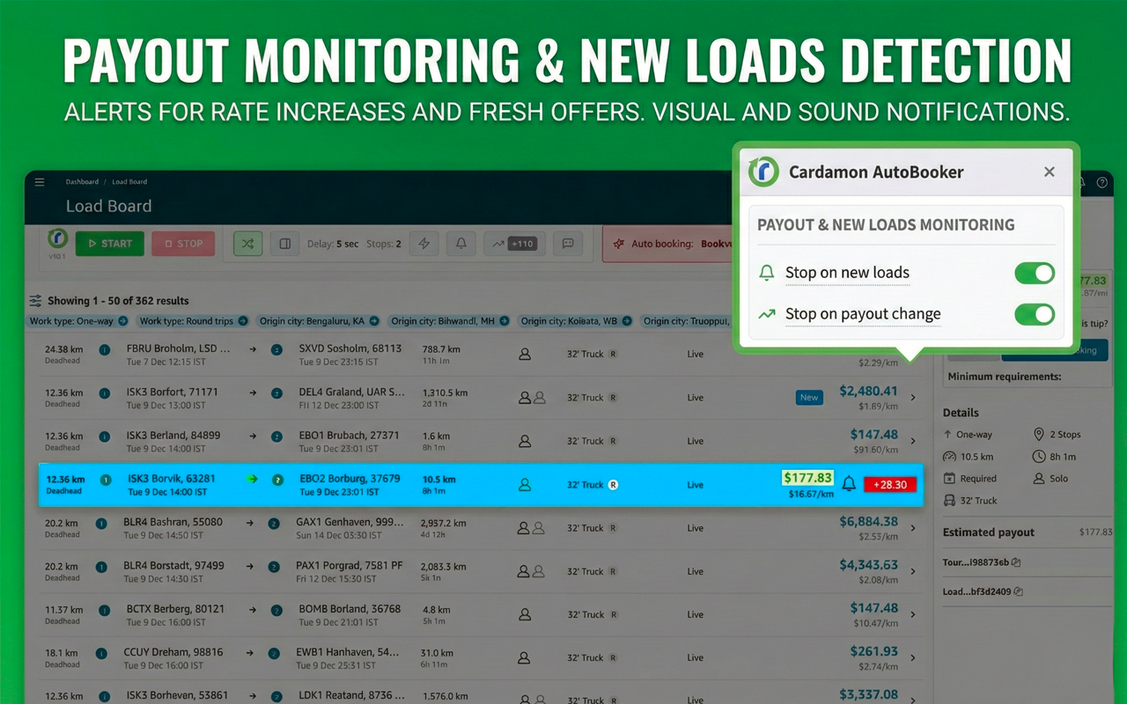
Task: Click the driver icon in the ISK3 Borvik row
Action: click(x=525, y=484)
